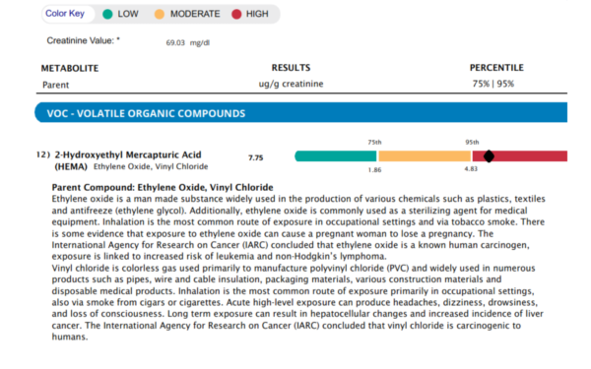The image size is (591, 369).
Task: Click the black diamond result marker
Action: click(489, 155)
